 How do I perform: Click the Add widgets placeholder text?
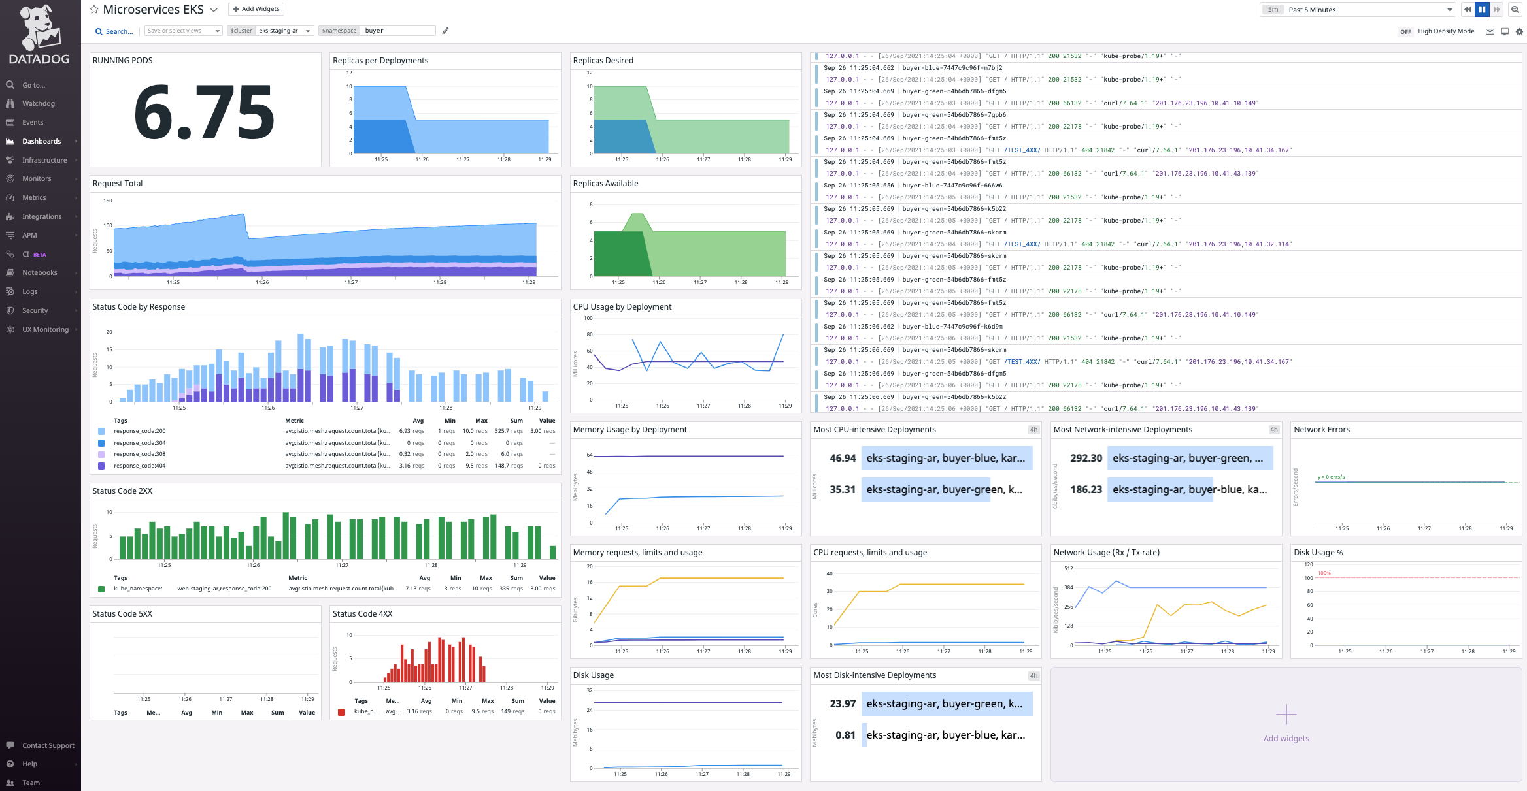point(1286,738)
